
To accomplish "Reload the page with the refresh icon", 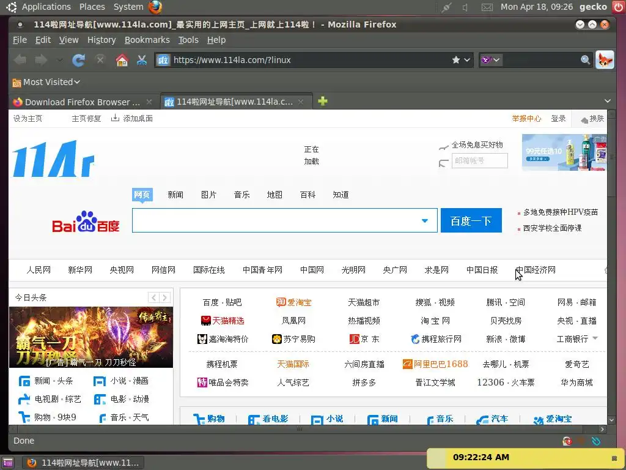I will [78, 60].
